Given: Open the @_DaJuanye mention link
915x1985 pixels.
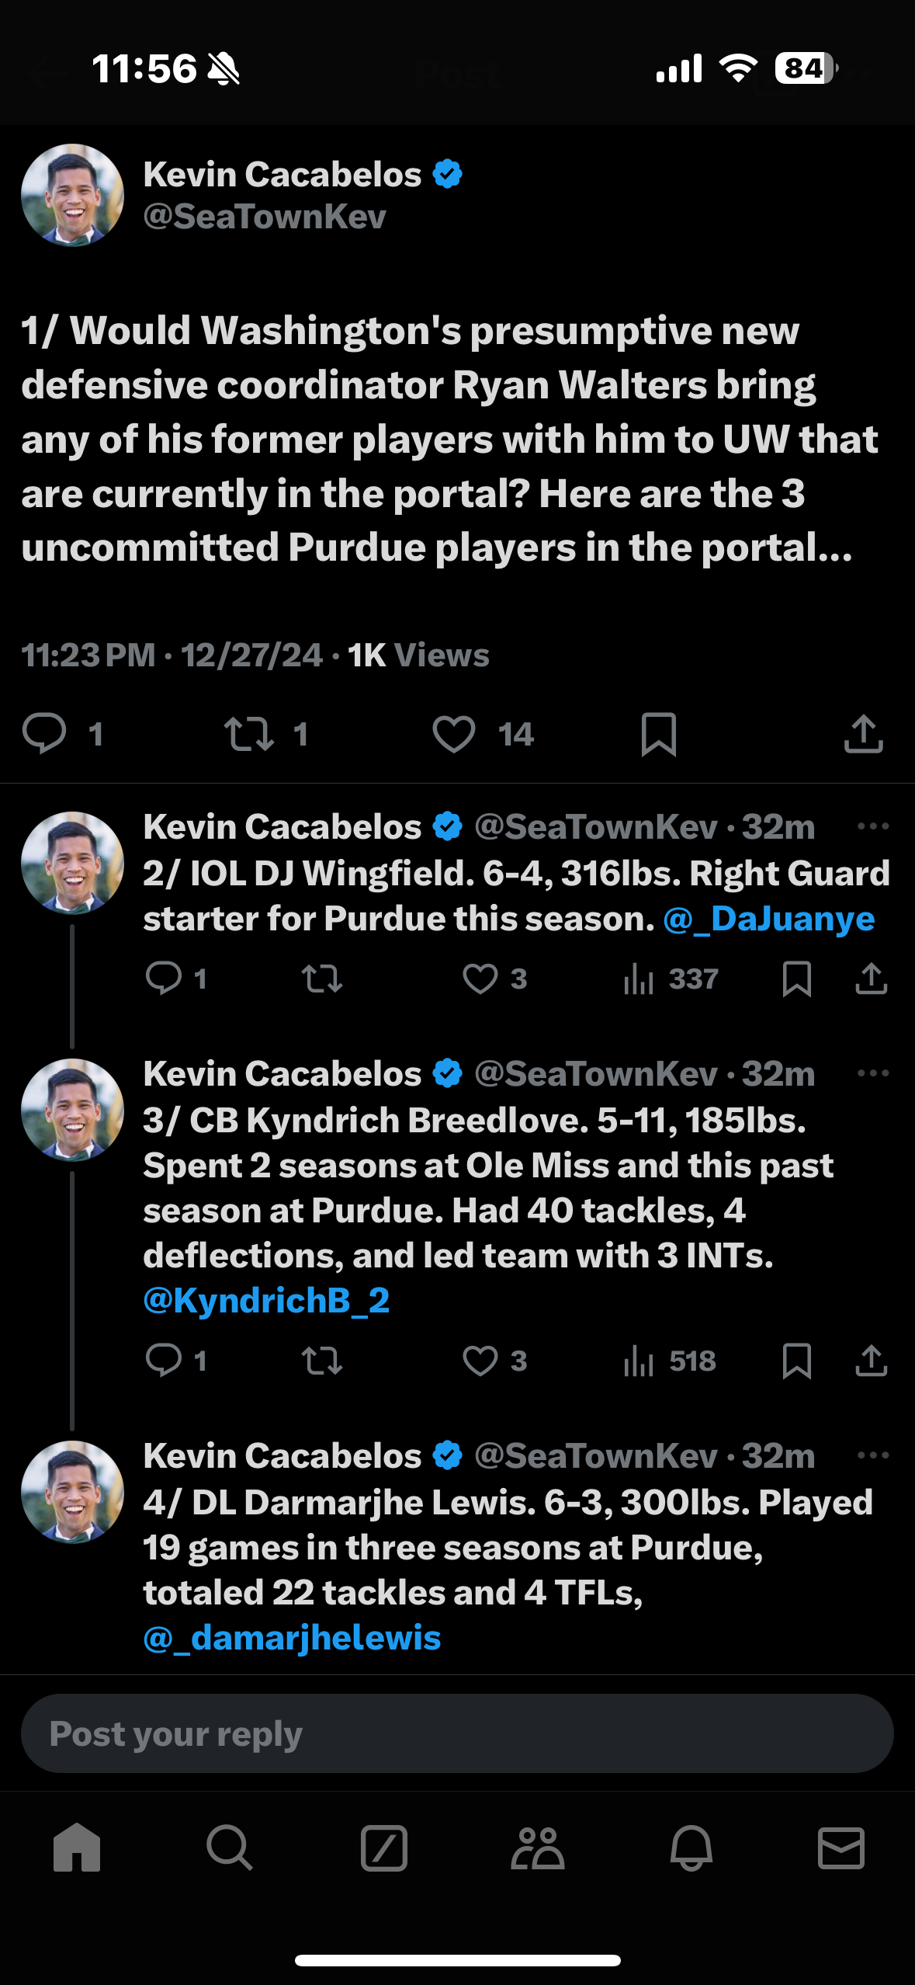Looking at the screenshot, I should (x=768, y=919).
